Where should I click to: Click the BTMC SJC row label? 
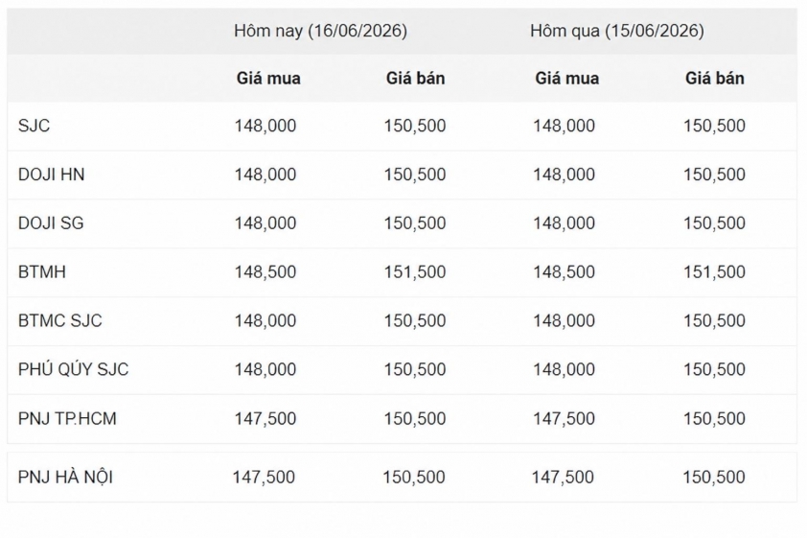coord(59,320)
